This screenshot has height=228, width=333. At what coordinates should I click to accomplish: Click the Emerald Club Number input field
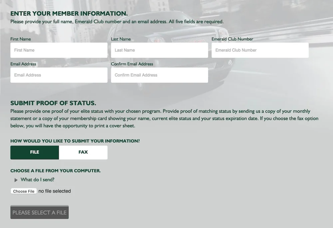260,50
